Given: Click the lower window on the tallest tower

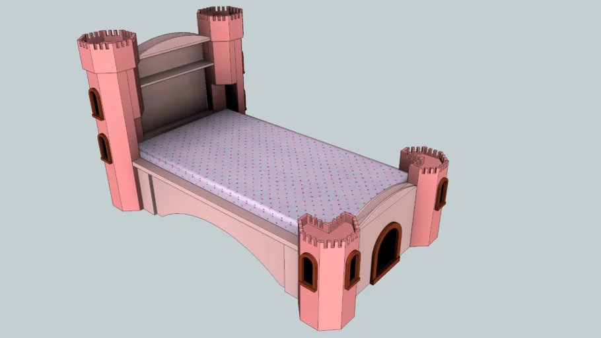Looking at the screenshot, I should 104,149.
